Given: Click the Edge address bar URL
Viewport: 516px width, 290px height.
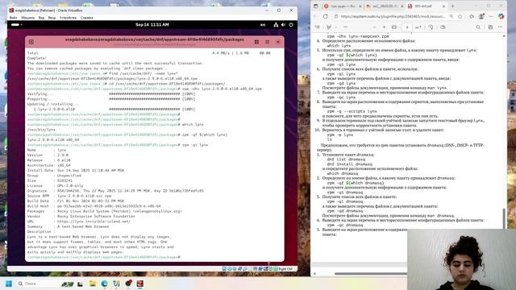Looking at the screenshot, I should coord(393,16).
